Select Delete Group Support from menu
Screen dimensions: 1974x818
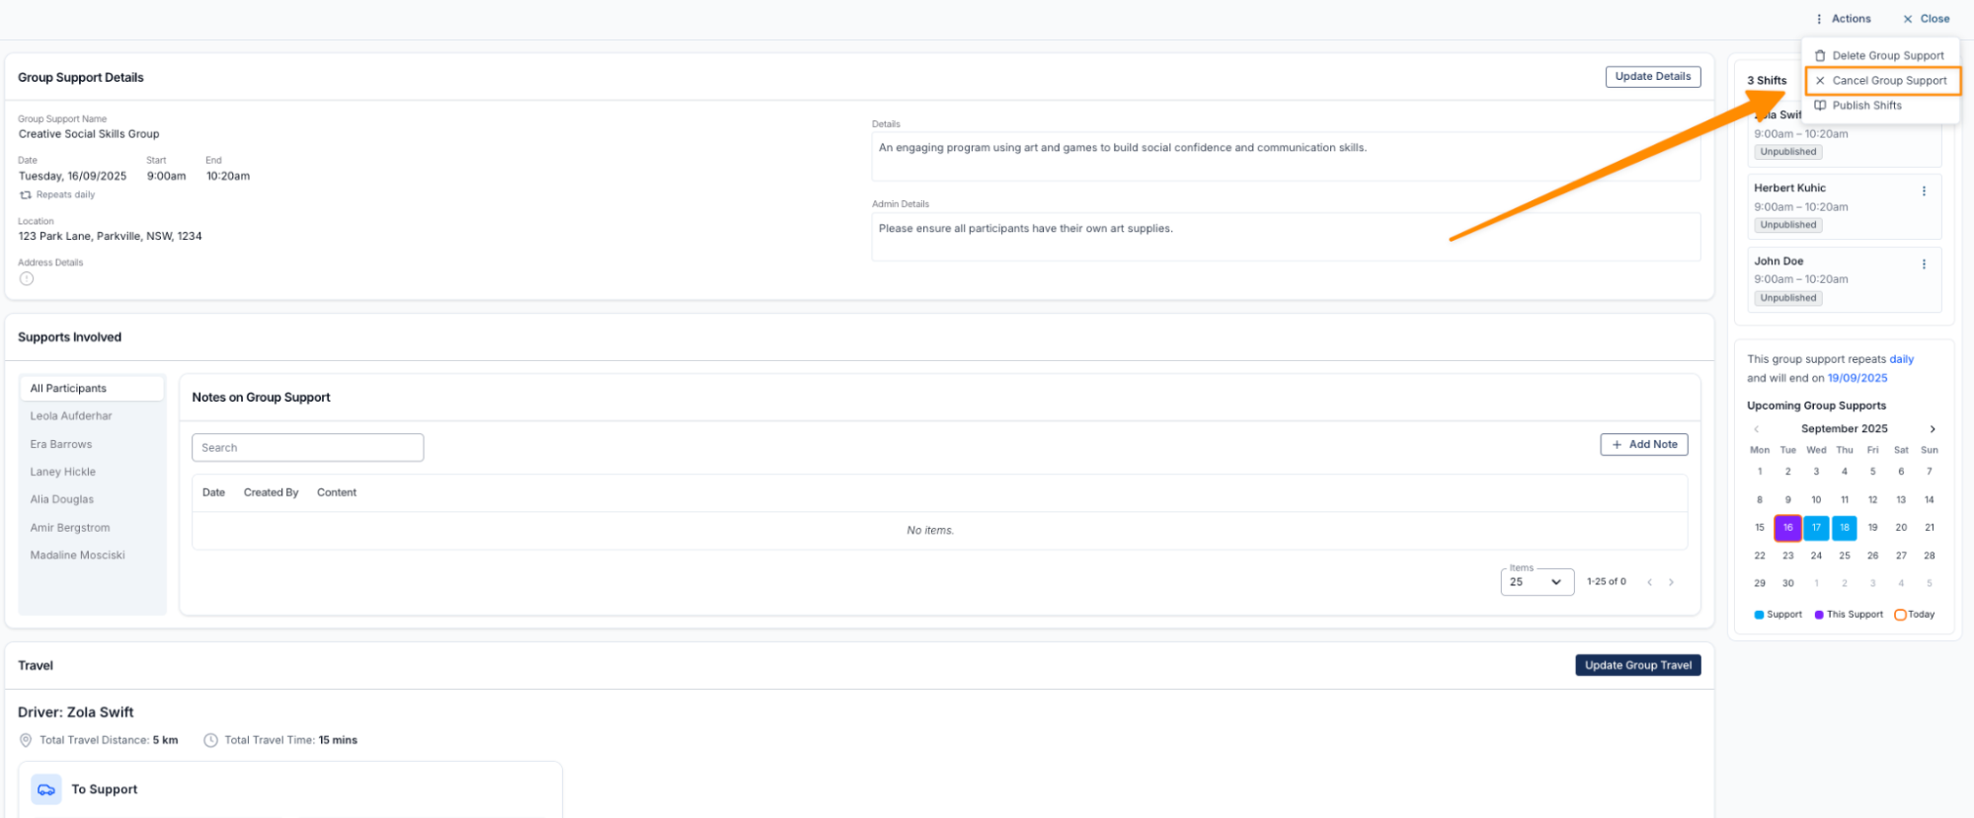[1886, 56]
